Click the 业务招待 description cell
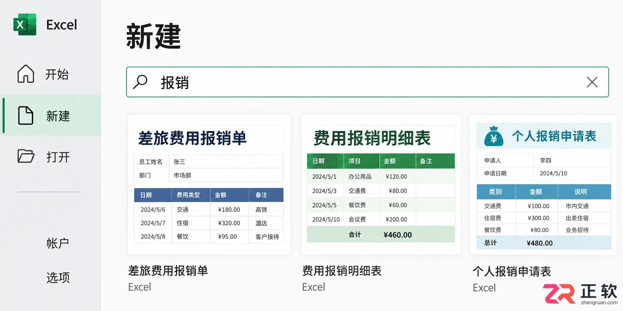The image size is (623, 311). tap(584, 230)
